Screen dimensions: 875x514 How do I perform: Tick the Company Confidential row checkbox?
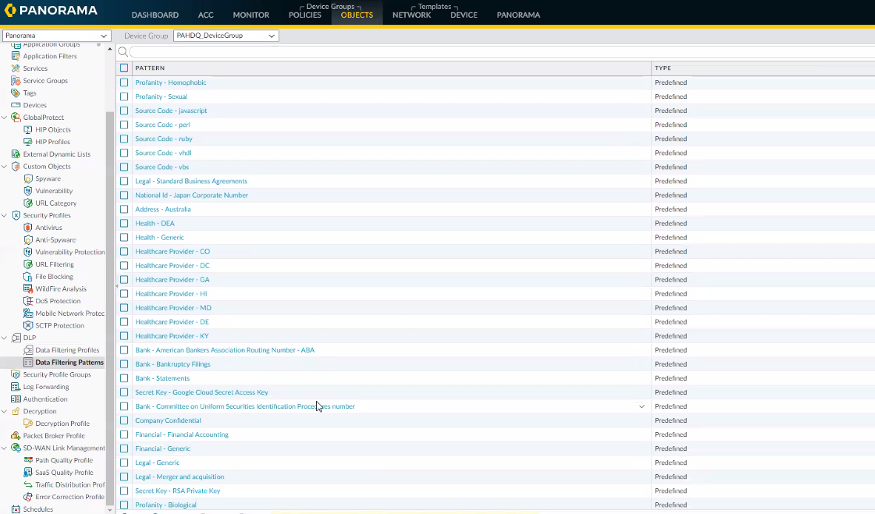pyautogui.click(x=124, y=421)
